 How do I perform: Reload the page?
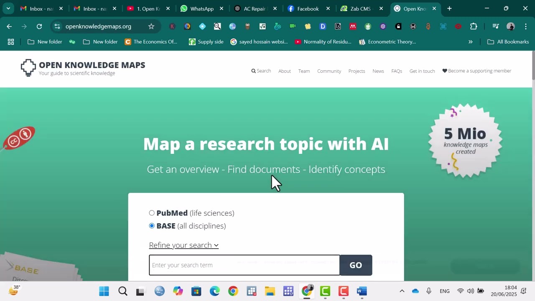39,26
